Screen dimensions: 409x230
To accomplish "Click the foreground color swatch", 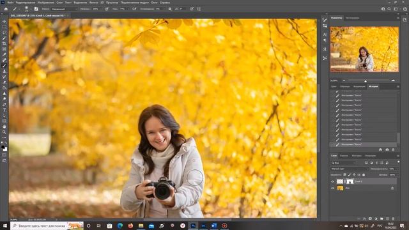I will pyautogui.click(x=3, y=148).
